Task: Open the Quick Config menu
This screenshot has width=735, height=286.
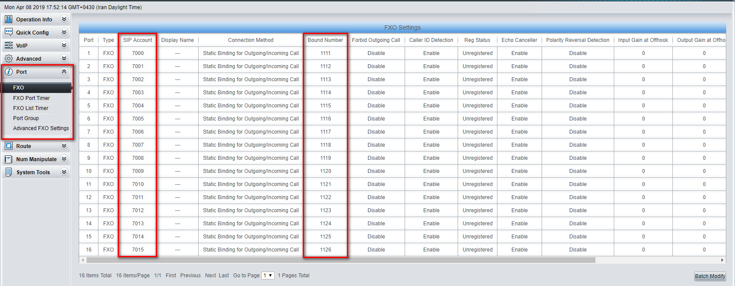Action: (x=36, y=32)
